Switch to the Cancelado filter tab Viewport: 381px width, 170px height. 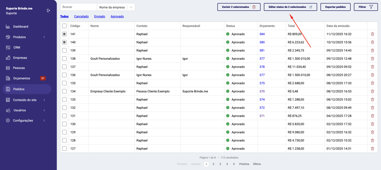(81, 16)
